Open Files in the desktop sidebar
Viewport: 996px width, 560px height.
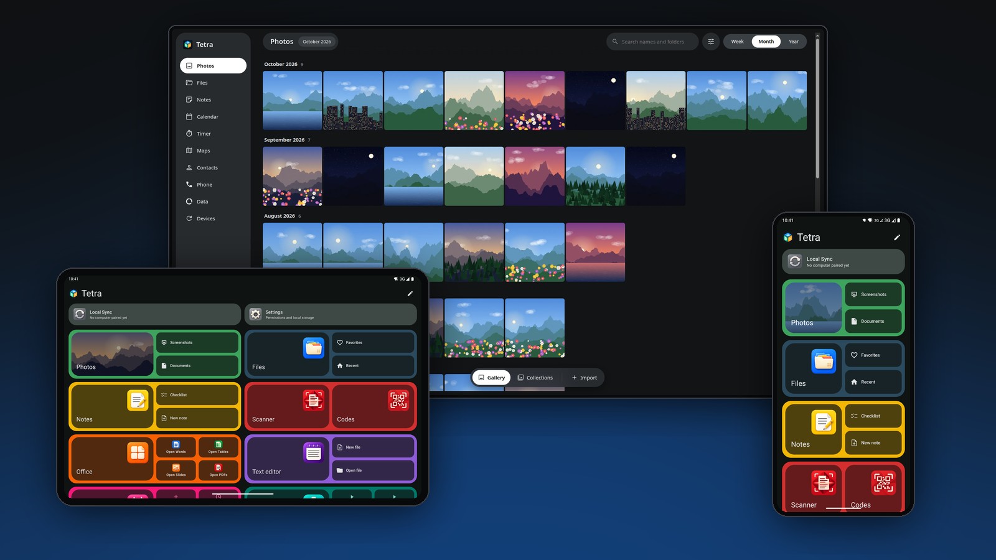click(x=213, y=83)
